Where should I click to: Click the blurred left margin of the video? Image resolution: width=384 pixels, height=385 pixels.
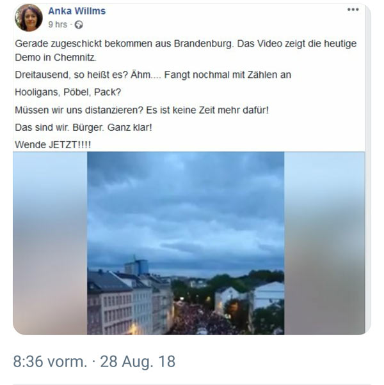pyautogui.click(x=50, y=243)
